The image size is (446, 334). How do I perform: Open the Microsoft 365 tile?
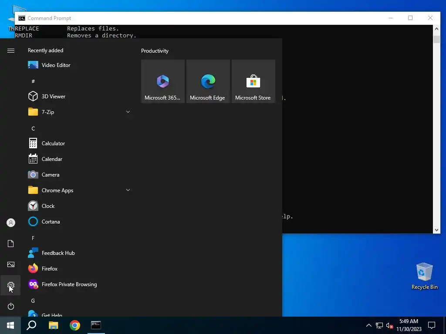(x=163, y=81)
